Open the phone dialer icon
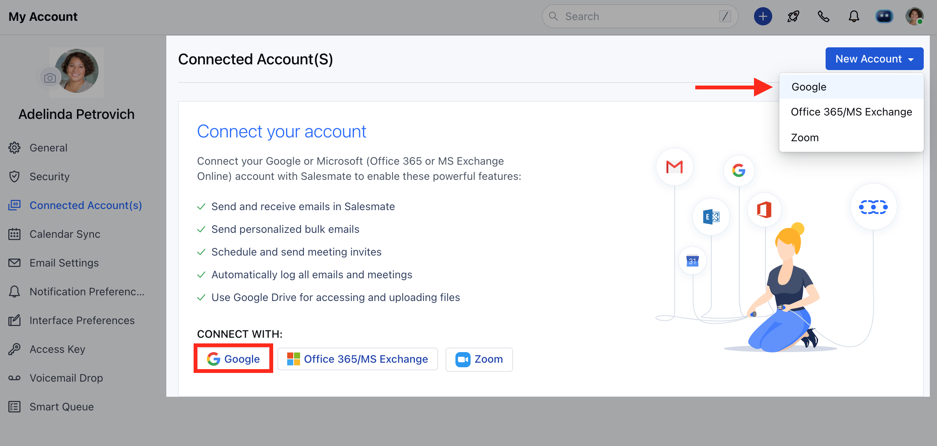The image size is (937, 446). pos(823,17)
